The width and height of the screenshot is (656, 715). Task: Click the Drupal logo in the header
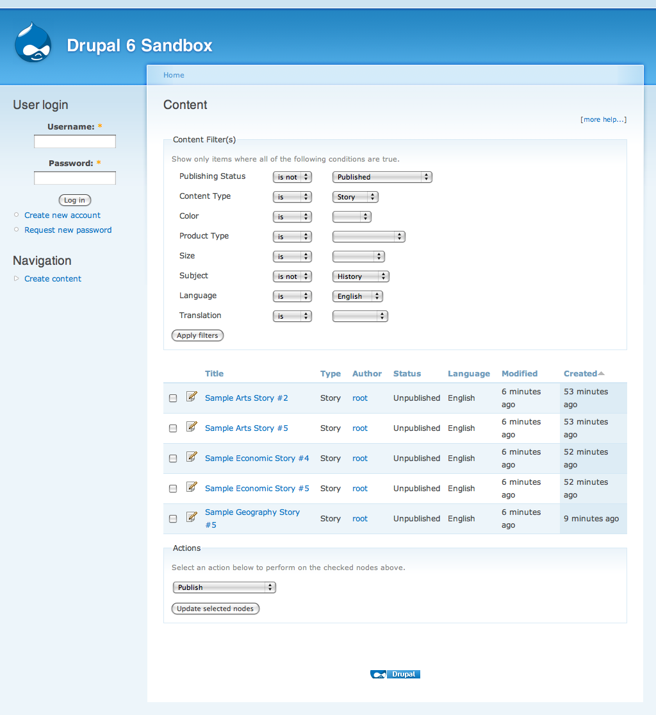click(33, 43)
